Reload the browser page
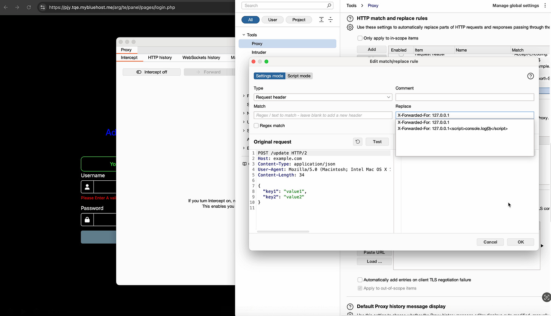This screenshot has height=316, width=551. coord(29,7)
